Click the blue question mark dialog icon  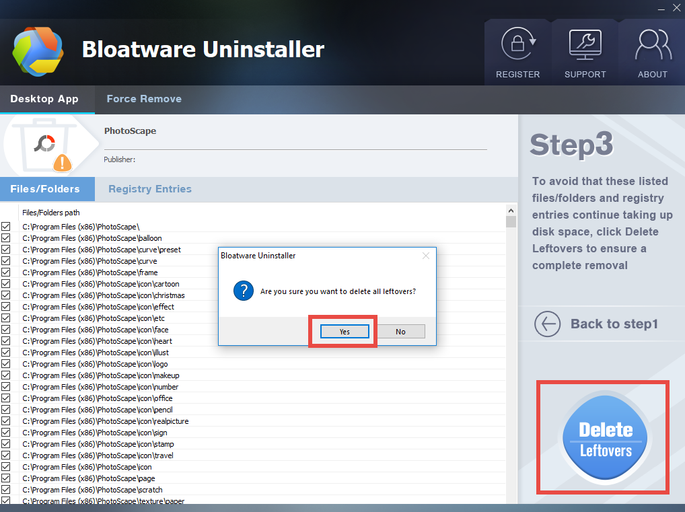click(x=244, y=291)
